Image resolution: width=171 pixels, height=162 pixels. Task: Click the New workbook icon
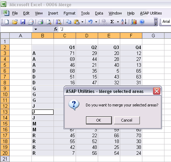point(7,22)
